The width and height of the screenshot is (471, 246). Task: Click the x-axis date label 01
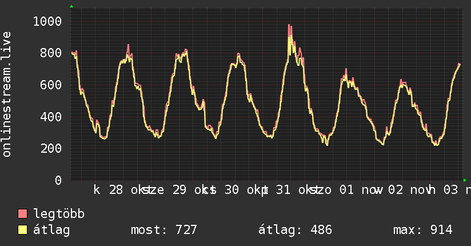tap(346, 190)
